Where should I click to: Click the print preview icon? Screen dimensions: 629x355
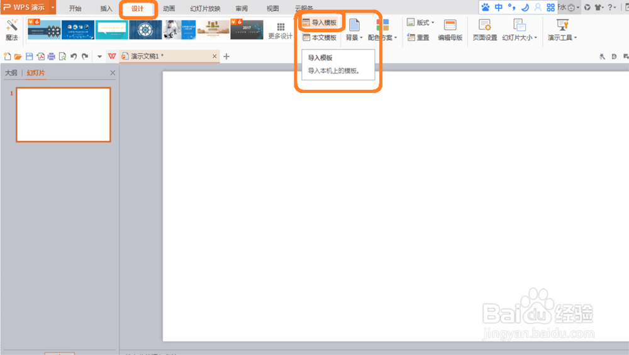click(62, 57)
